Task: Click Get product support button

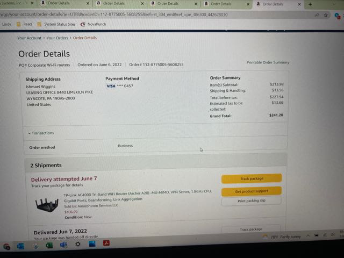Action: (x=252, y=191)
